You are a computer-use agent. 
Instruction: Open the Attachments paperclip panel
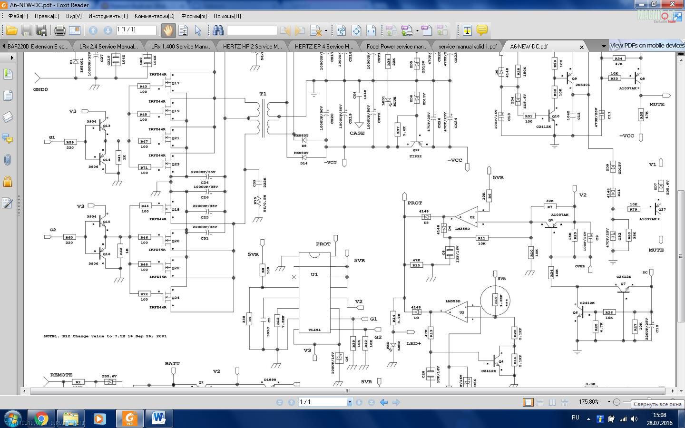point(8,160)
